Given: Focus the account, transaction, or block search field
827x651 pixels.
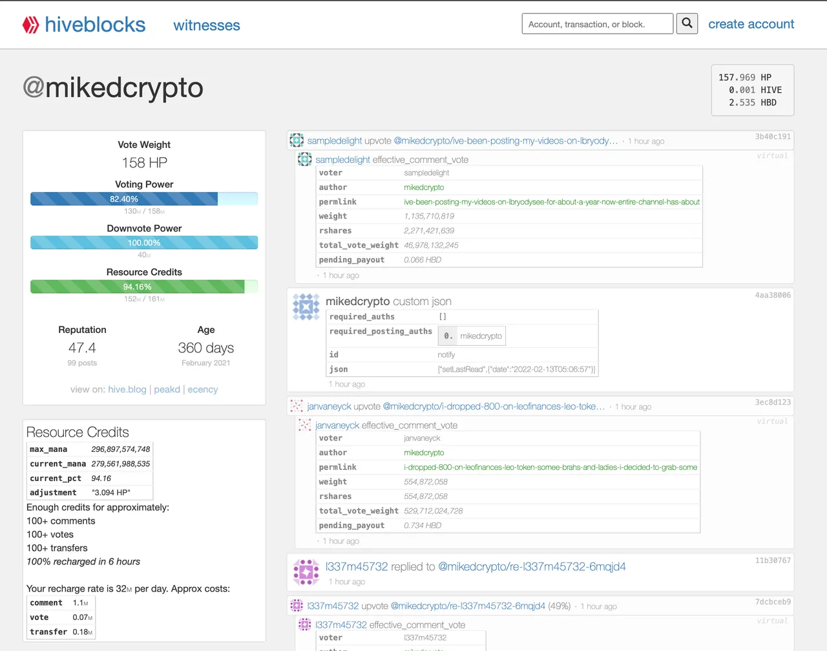Looking at the screenshot, I should pos(598,24).
